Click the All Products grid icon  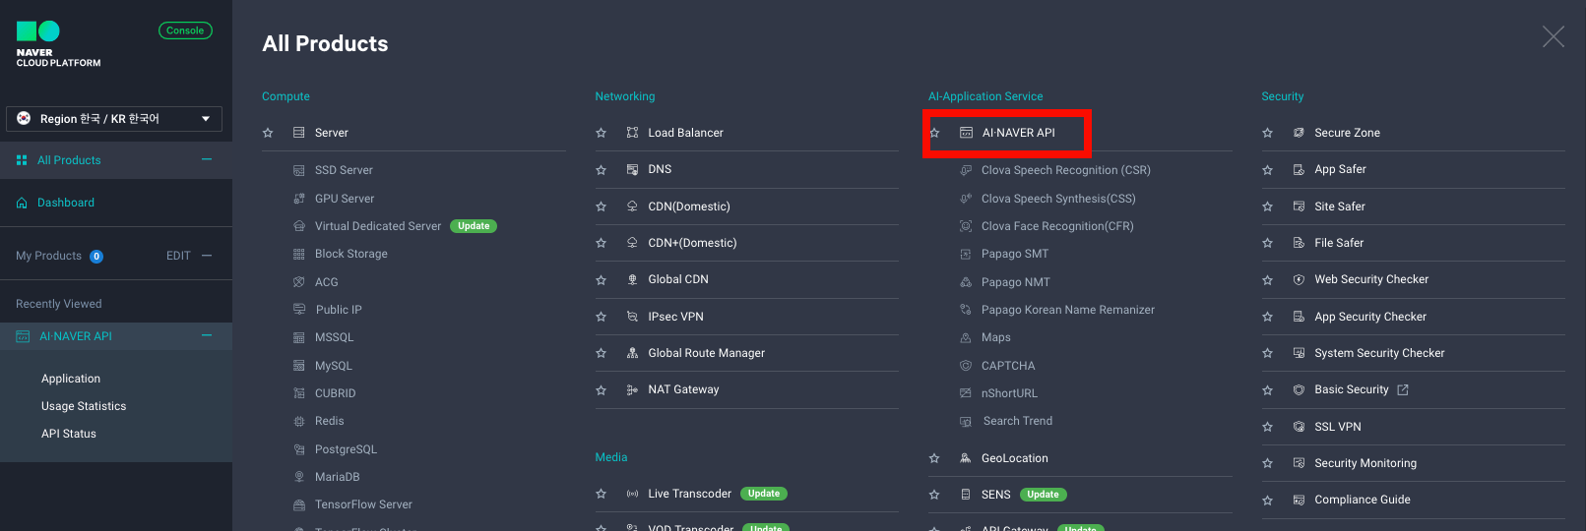coord(22,160)
